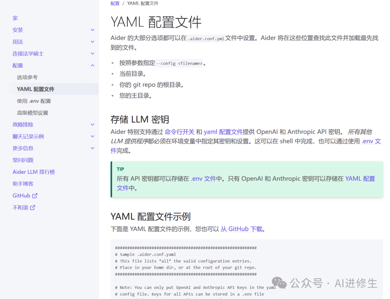Viewport: 390px width, 299px height.
Task: Select the YAML 配置文件 sidebar item
Action: (35, 89)
